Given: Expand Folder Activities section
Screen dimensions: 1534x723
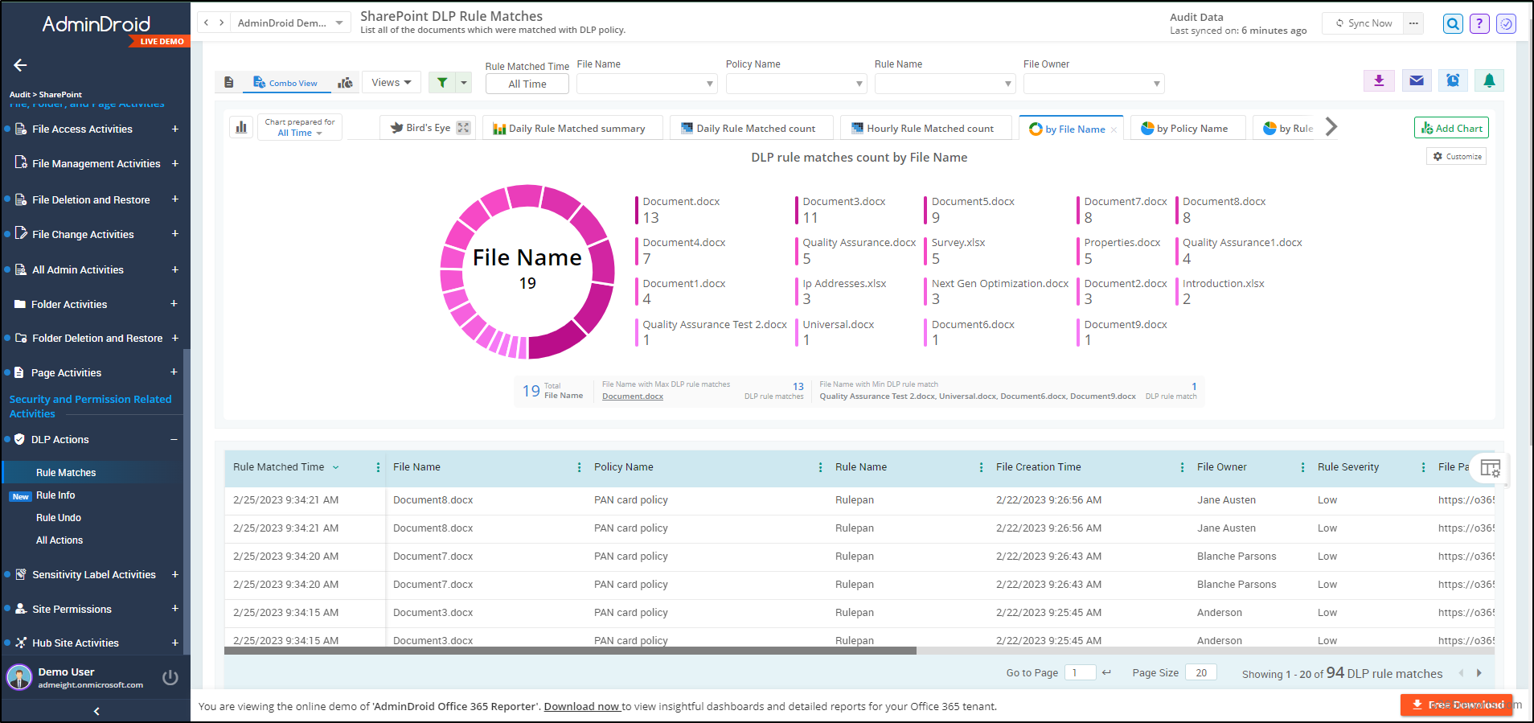Looking at the screenshot, I should click(174, 304).
